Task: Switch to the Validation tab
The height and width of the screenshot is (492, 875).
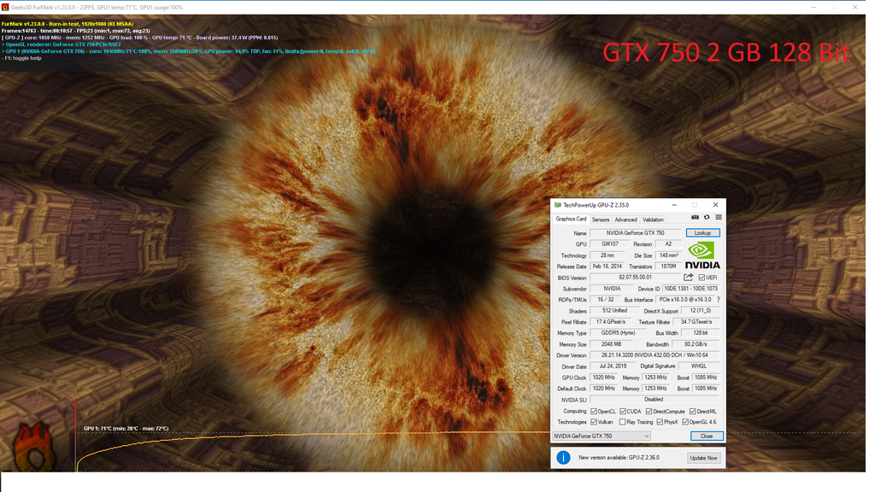Action: (653, 220)
